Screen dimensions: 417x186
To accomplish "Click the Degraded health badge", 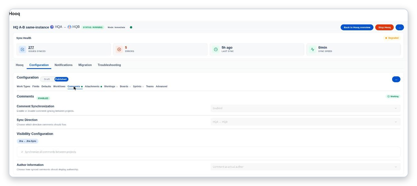I will pos(392,38).
